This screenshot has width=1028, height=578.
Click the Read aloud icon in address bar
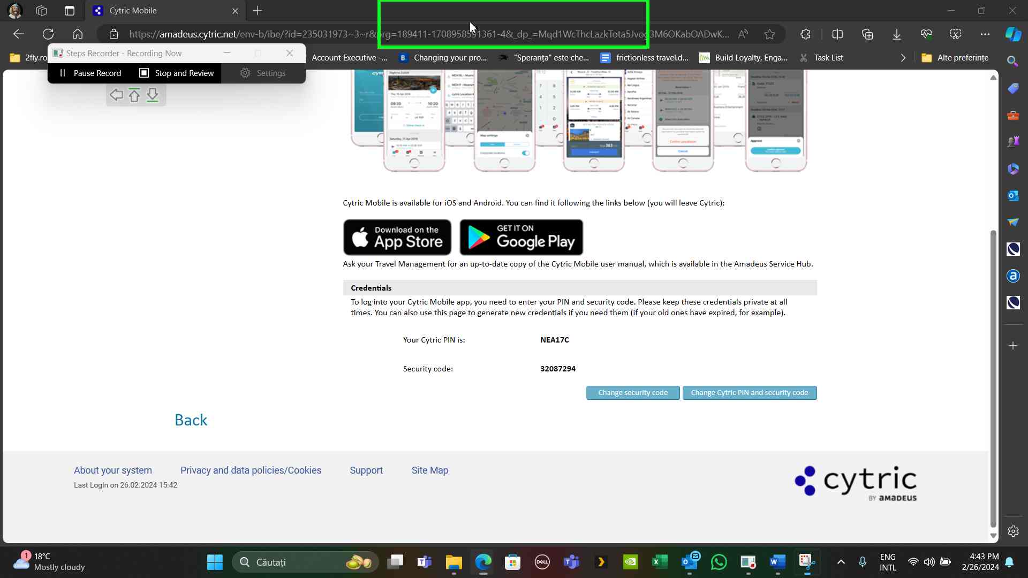743,34
